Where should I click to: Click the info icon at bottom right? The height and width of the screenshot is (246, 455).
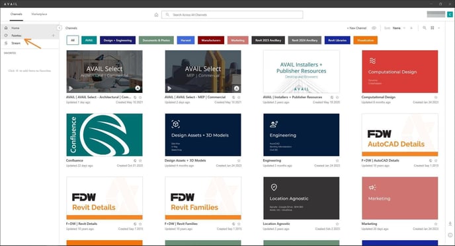coord(450,235)
